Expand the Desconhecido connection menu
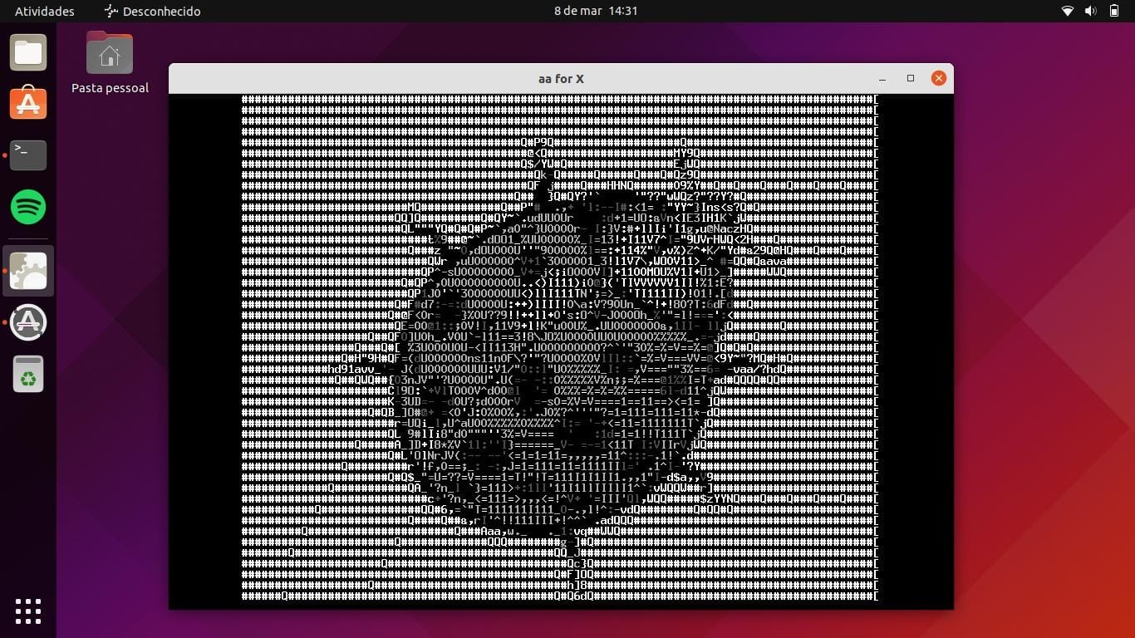Viewport: 1135px width, 638px height. coord(152,11)
